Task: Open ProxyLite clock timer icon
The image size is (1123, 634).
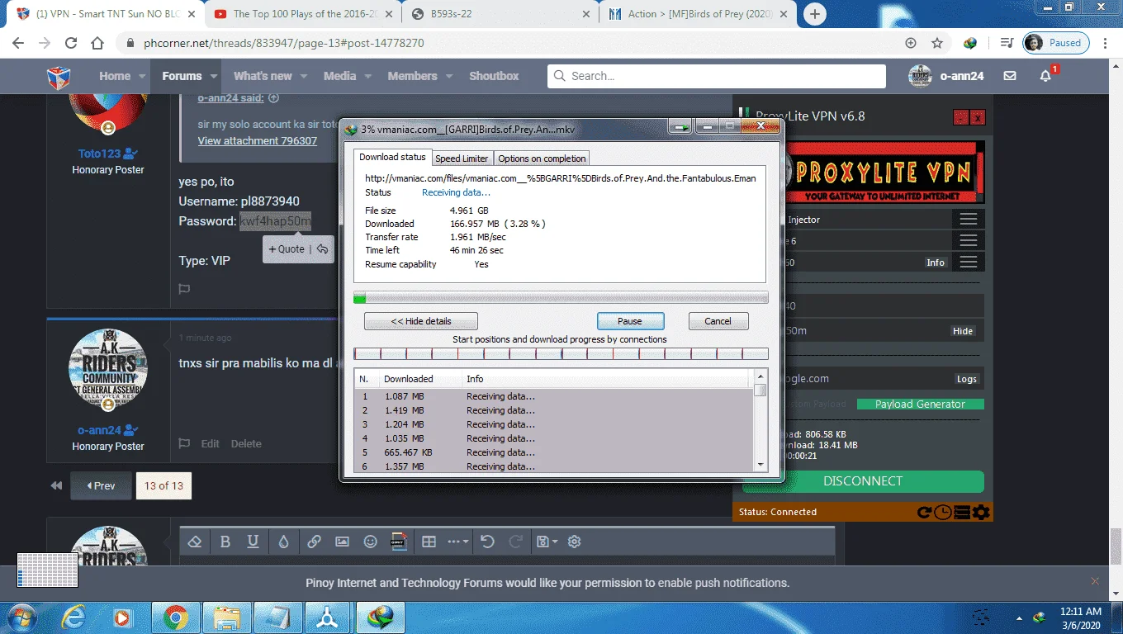Action: (x=944, y=513)
